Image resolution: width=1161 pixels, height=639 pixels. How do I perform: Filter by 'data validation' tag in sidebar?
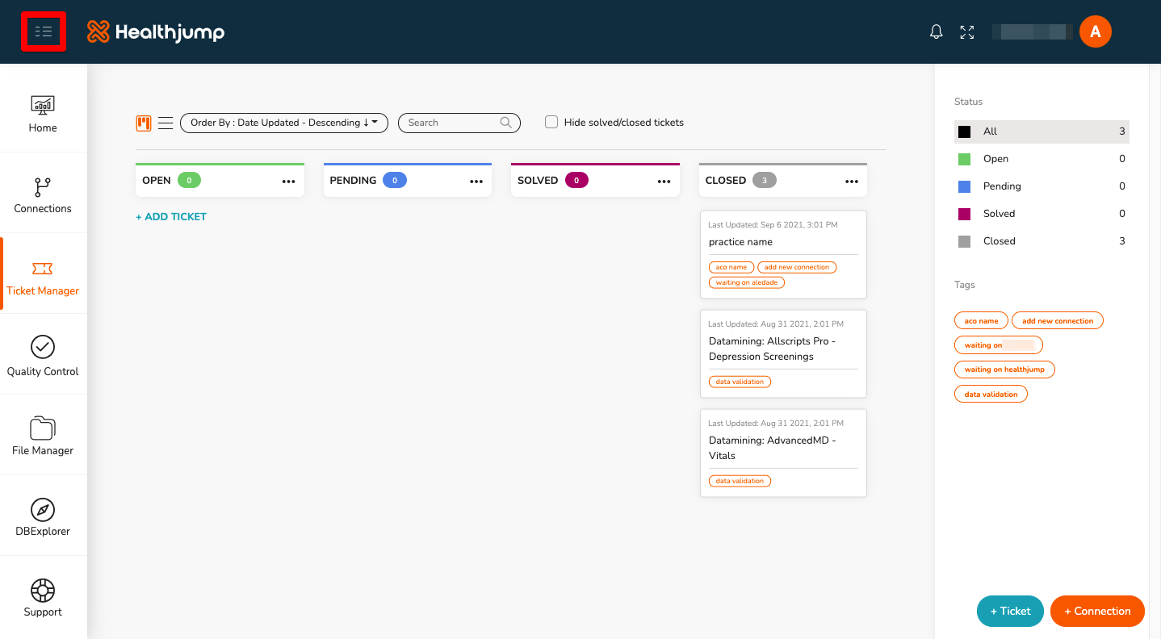pyautogui.click(x=991, y=395)
